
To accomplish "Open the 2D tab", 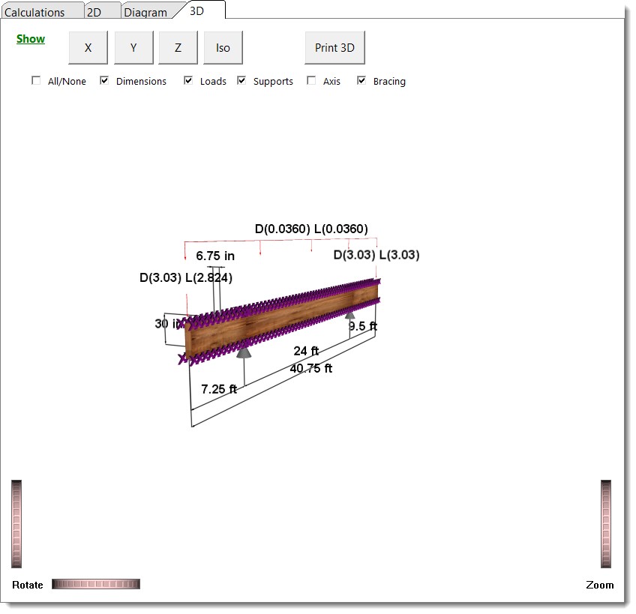I will pos(95,12).
